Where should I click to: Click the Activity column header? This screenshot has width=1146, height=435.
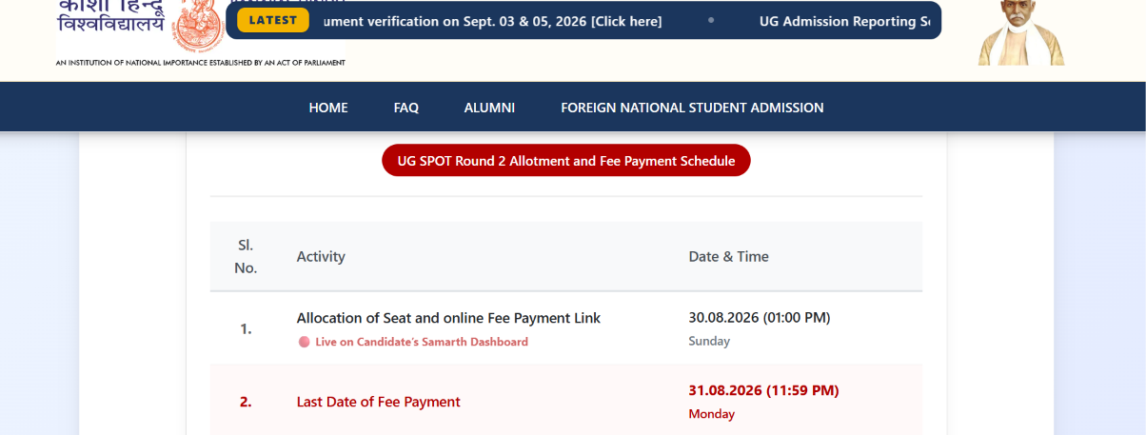point(321,256)
